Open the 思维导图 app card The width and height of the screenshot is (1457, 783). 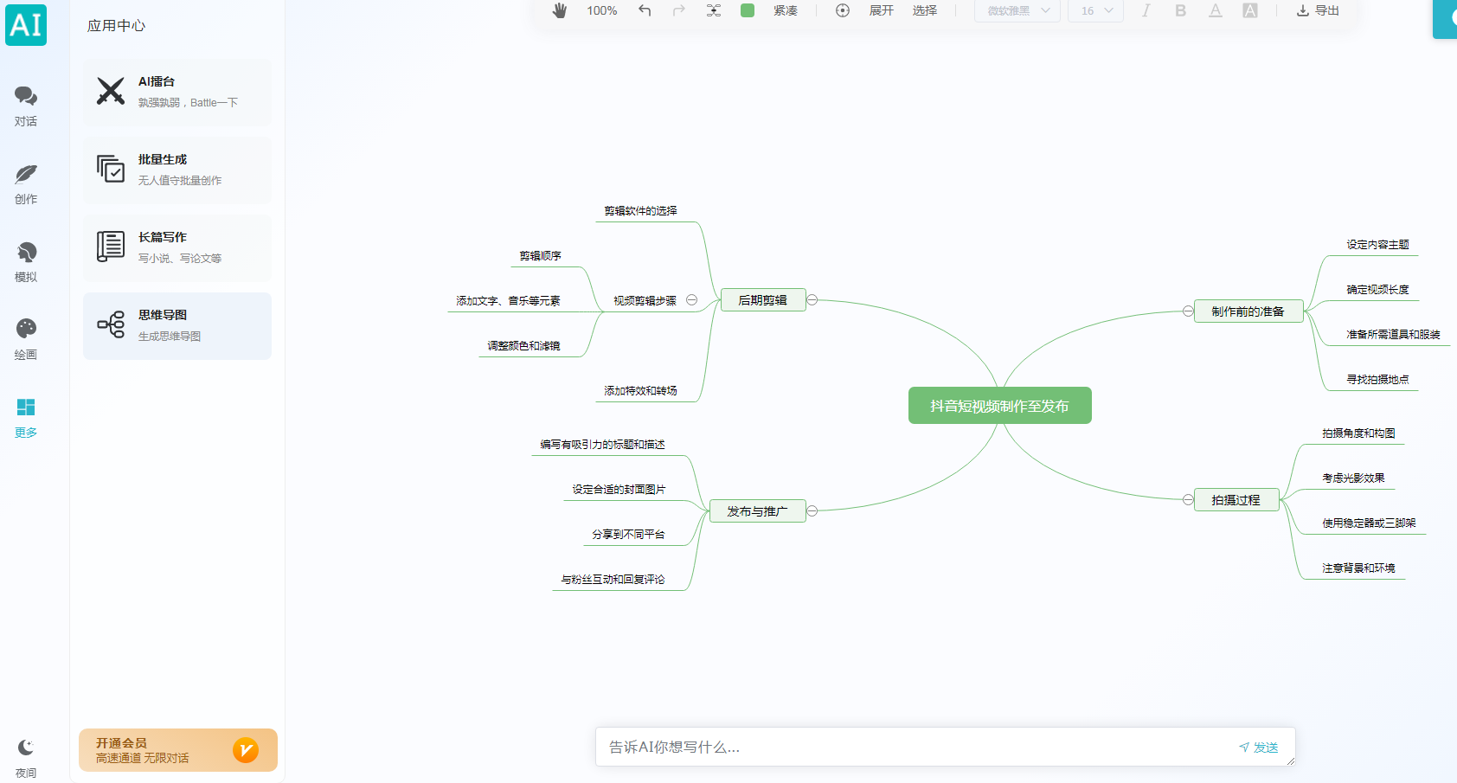coord(177,326)
